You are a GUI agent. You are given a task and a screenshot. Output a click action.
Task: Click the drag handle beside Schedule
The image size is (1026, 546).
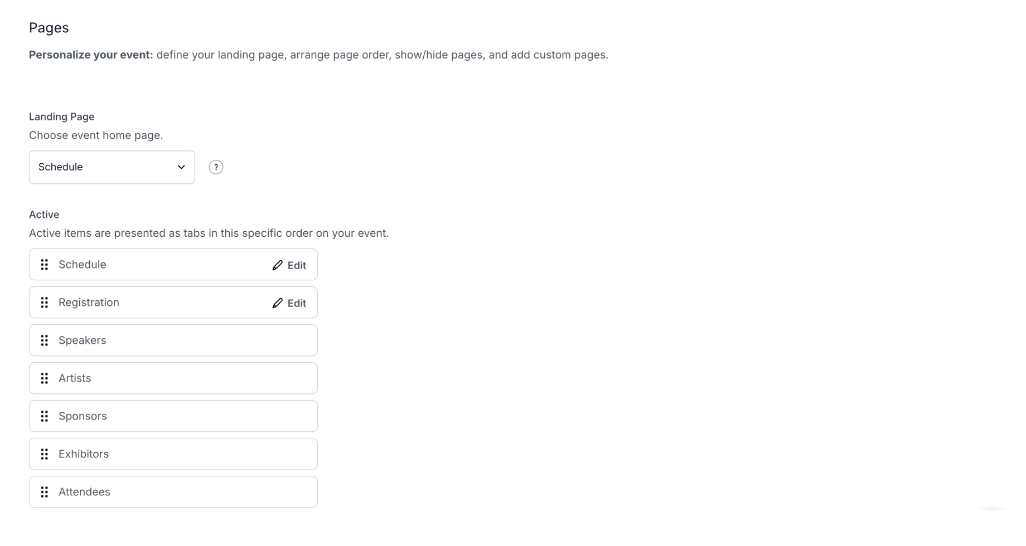click(45, 265)
